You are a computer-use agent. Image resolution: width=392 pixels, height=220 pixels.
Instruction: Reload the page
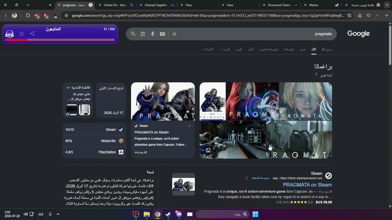368,15
